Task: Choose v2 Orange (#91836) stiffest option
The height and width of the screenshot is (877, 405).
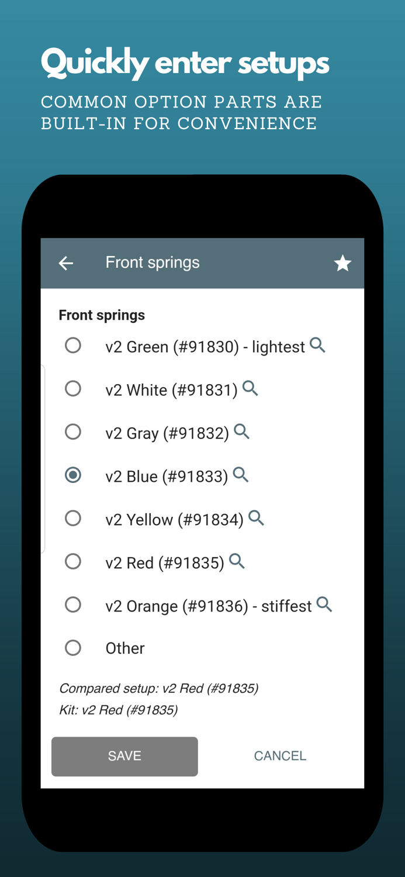Action: click(x=73, y=605)
